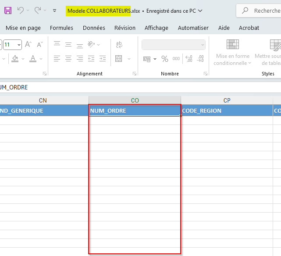This screenshot has height=256, width=281.
Task: Decrease font size with the small A icon
Action: coord(39,44)
